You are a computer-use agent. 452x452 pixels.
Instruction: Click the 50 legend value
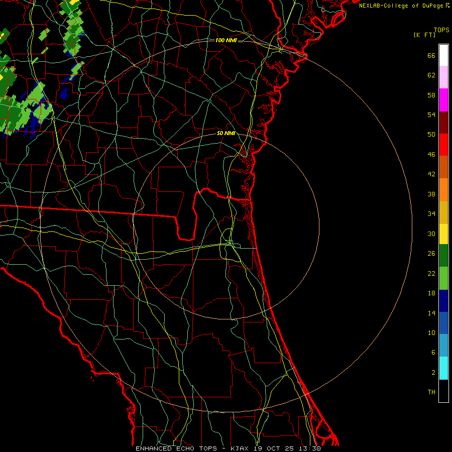(431, 135)
